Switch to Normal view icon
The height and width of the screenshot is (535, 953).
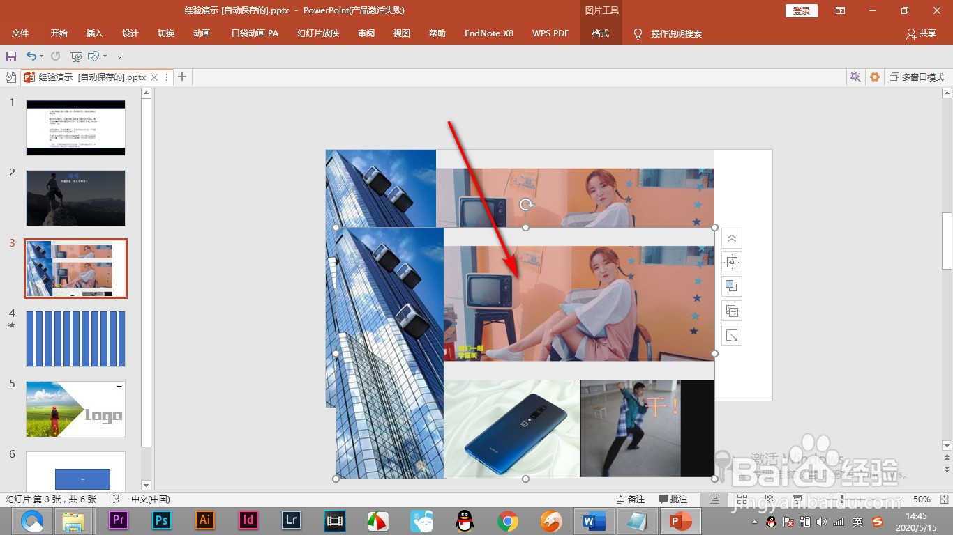[x=714, y=499]
